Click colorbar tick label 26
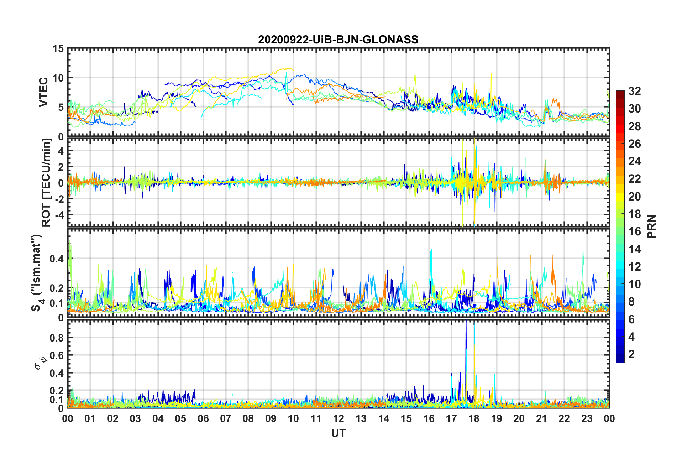This screenshot has width=677, height=453. (x=634, y=144)
